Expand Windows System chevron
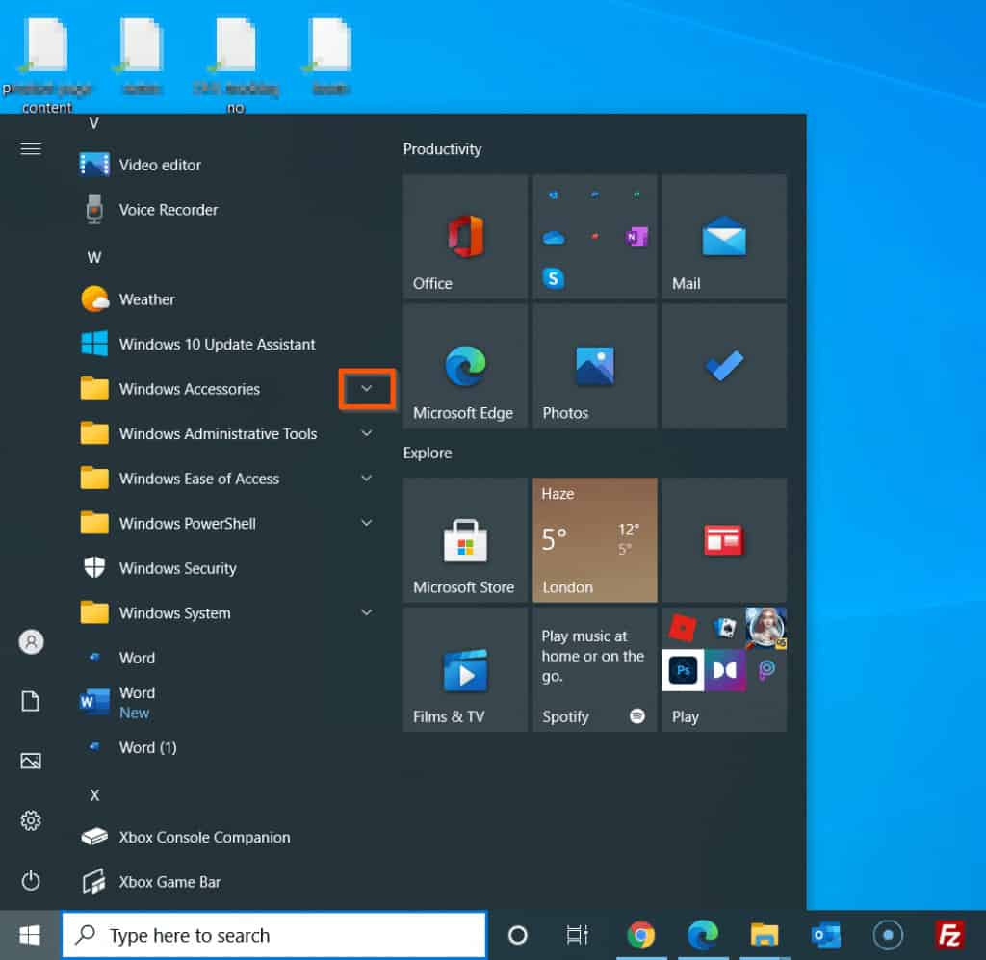This screenshot has width=986, height=960. 367,612
